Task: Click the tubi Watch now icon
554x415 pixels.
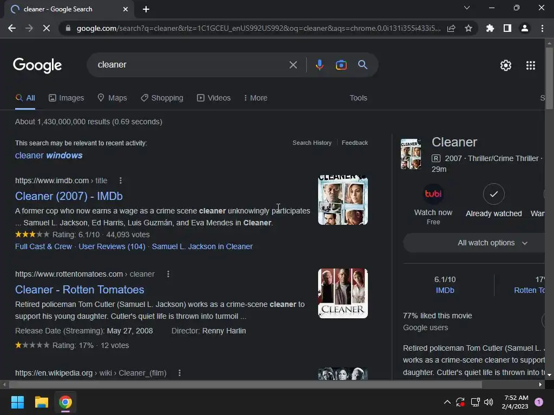Action: tap(433, 194)
